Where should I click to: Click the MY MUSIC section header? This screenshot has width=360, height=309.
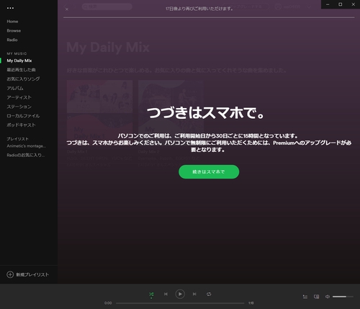[17, 53]
